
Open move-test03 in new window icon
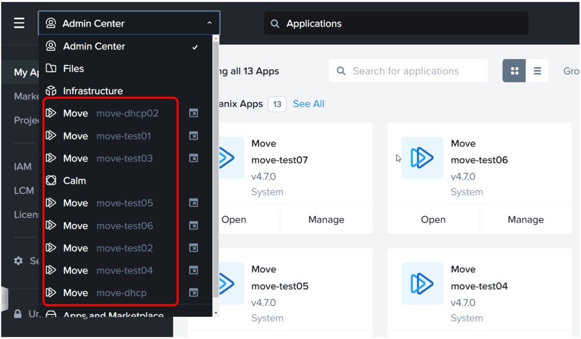(193, 158)
